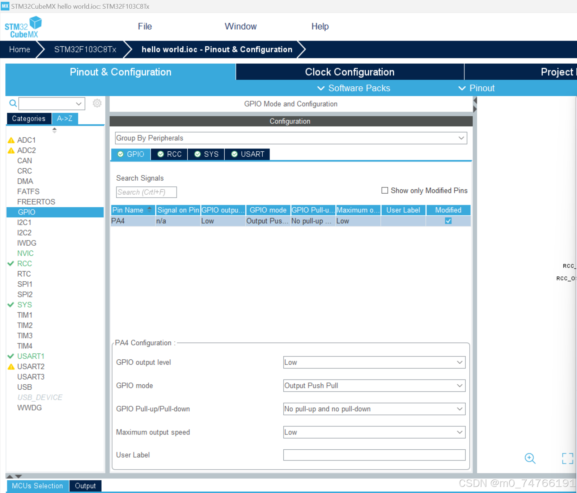
Task: Switch to Clock Configuration tab
Action: [350, 72]
